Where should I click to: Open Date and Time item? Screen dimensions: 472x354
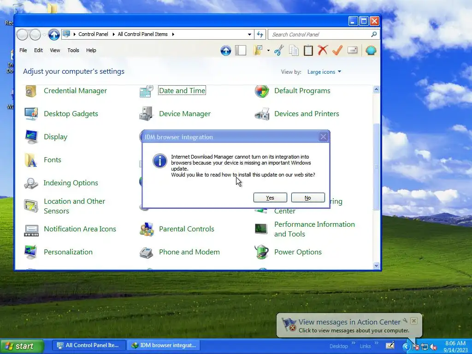pos(182,91)
